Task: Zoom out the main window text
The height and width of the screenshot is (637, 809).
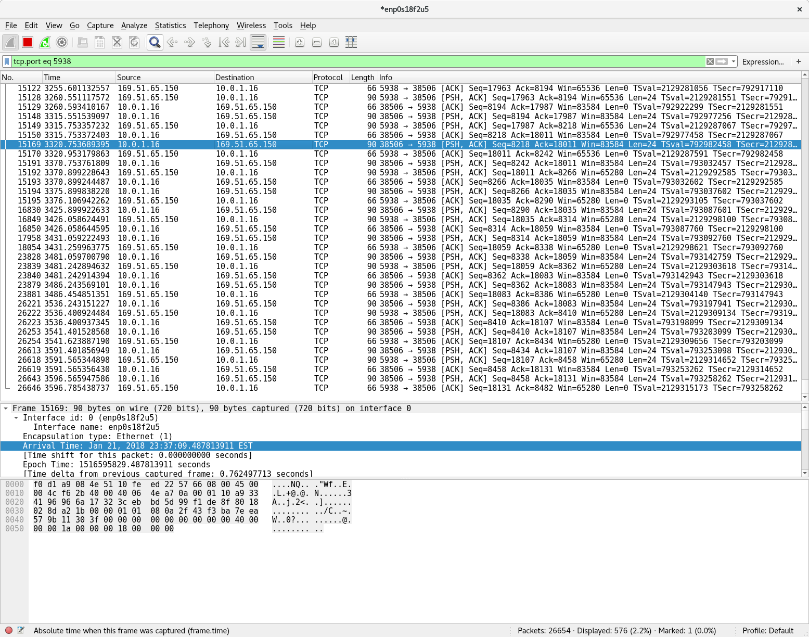Action: [317, 43]
